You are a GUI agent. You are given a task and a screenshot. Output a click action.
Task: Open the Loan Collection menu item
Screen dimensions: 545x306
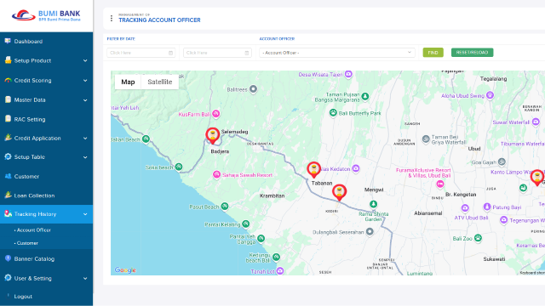46,195
